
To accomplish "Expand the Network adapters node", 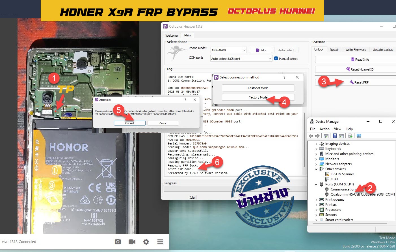I will click(x=316, y=164).
